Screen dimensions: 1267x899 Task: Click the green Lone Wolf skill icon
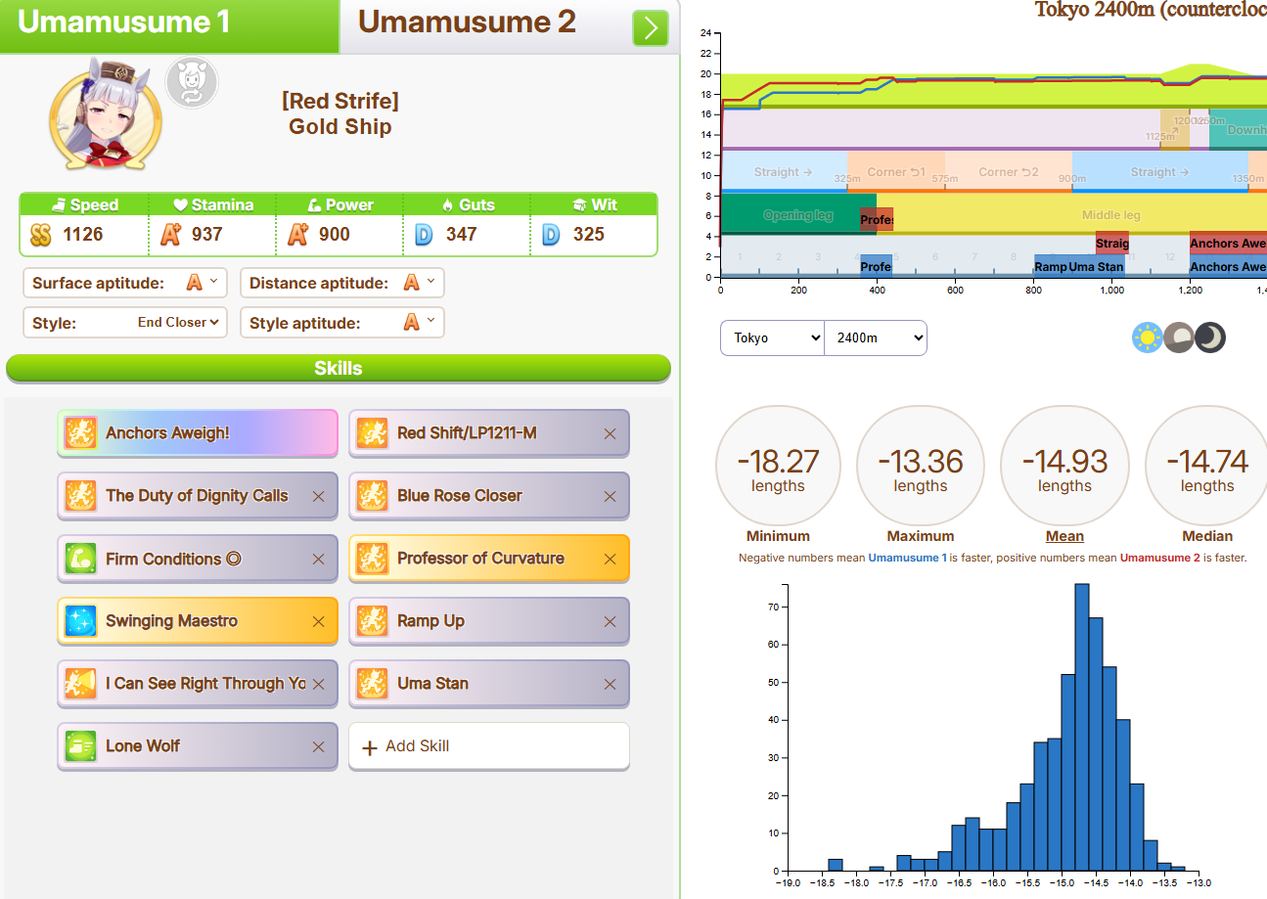(79, 746)
